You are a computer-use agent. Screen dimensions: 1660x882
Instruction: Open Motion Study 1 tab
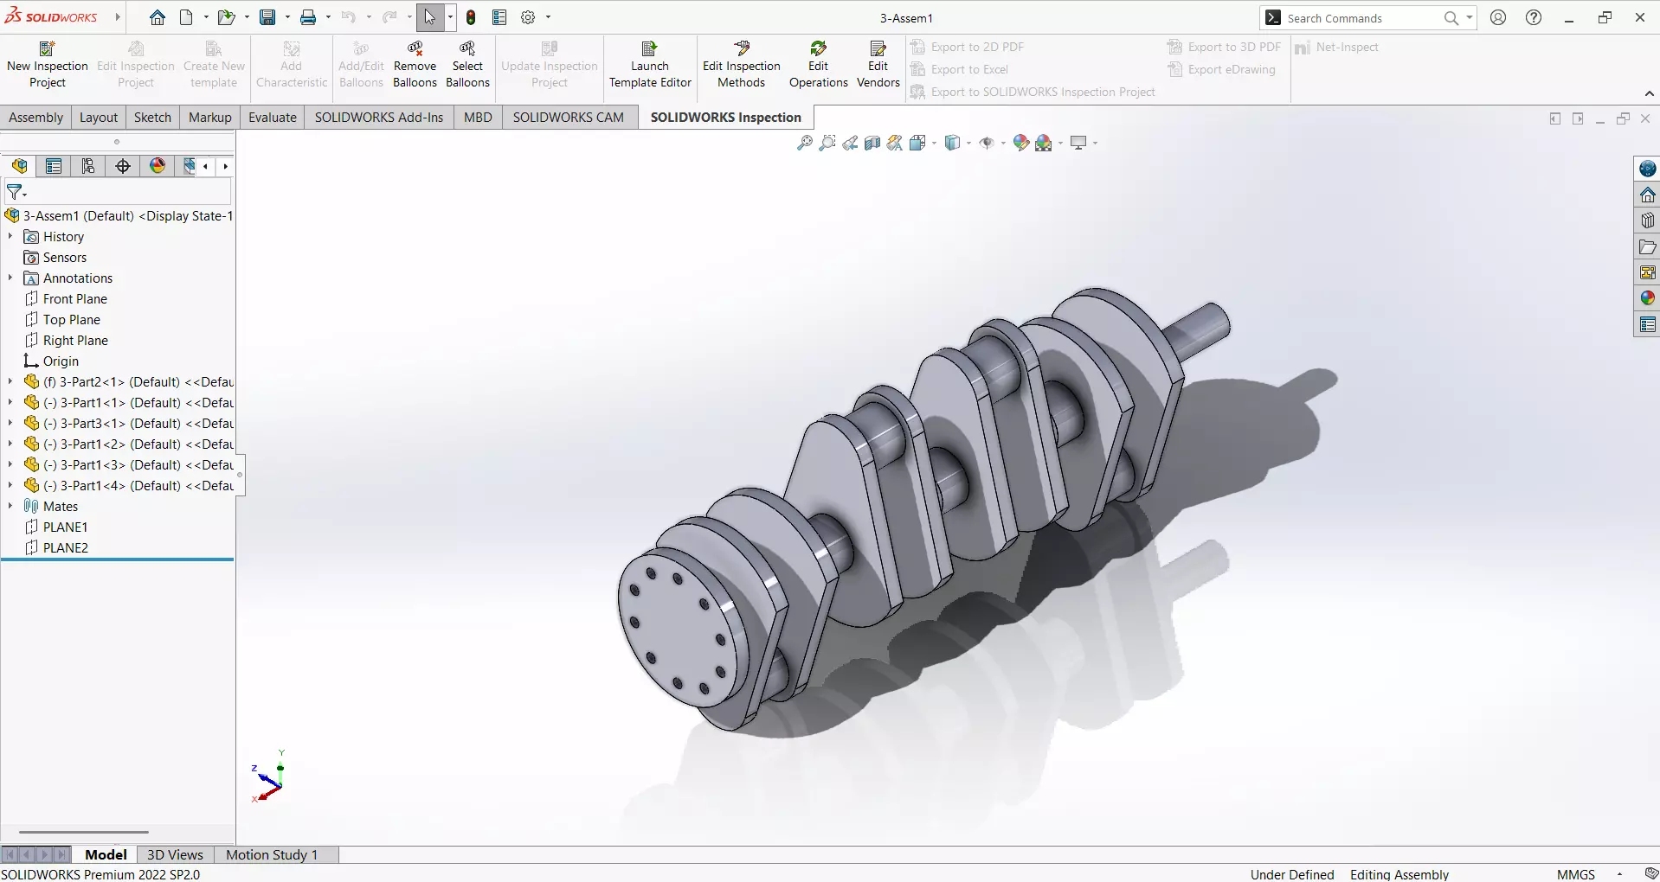tap(272, 854)
